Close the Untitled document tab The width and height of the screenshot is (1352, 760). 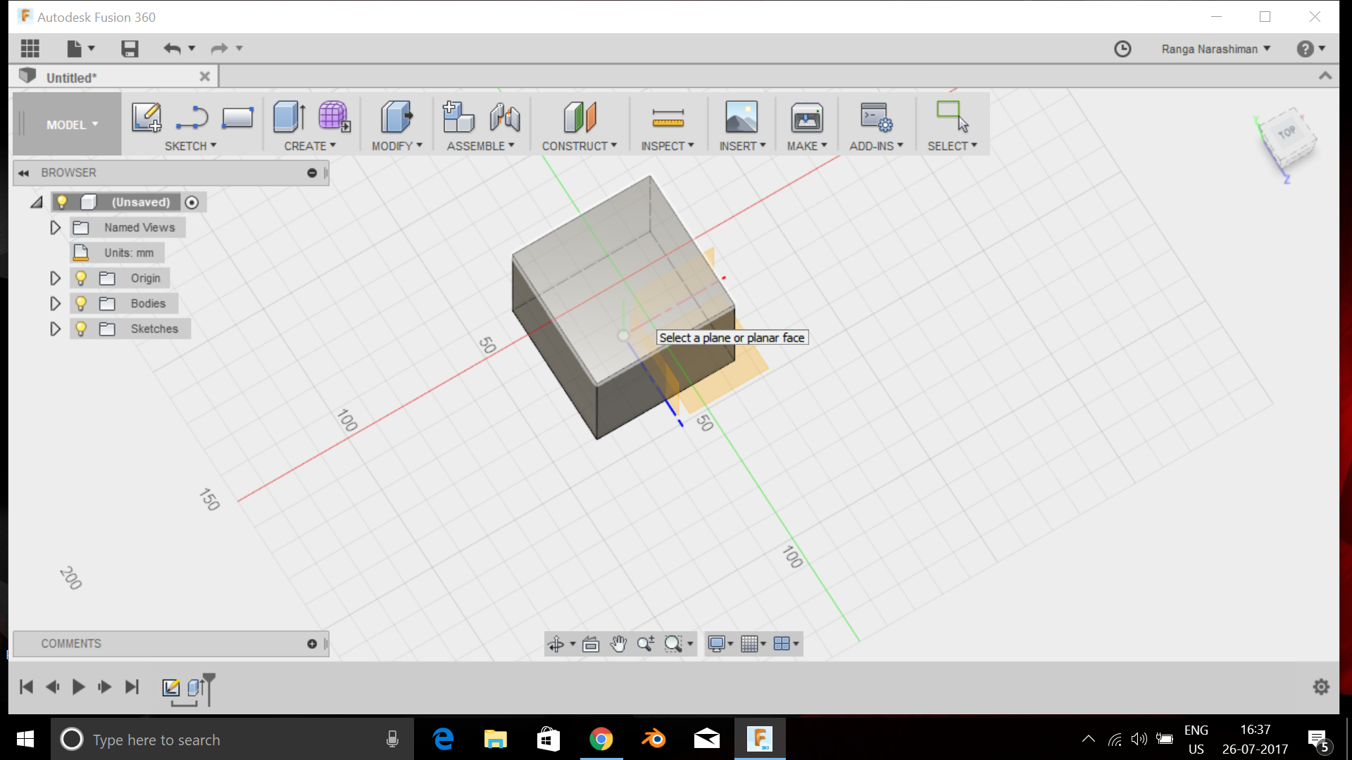pyautogui.click(x=205, y=76)
